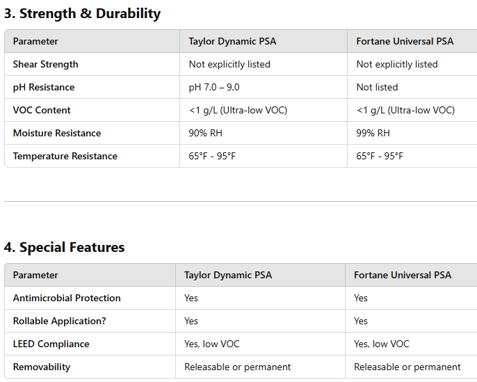The image size is (477, 382).
Task: Click the '90% RH' moisture value
Action: tap(205, 133)
